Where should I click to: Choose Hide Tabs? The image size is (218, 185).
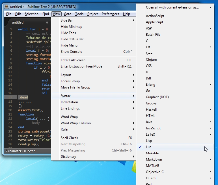[94, 33]
